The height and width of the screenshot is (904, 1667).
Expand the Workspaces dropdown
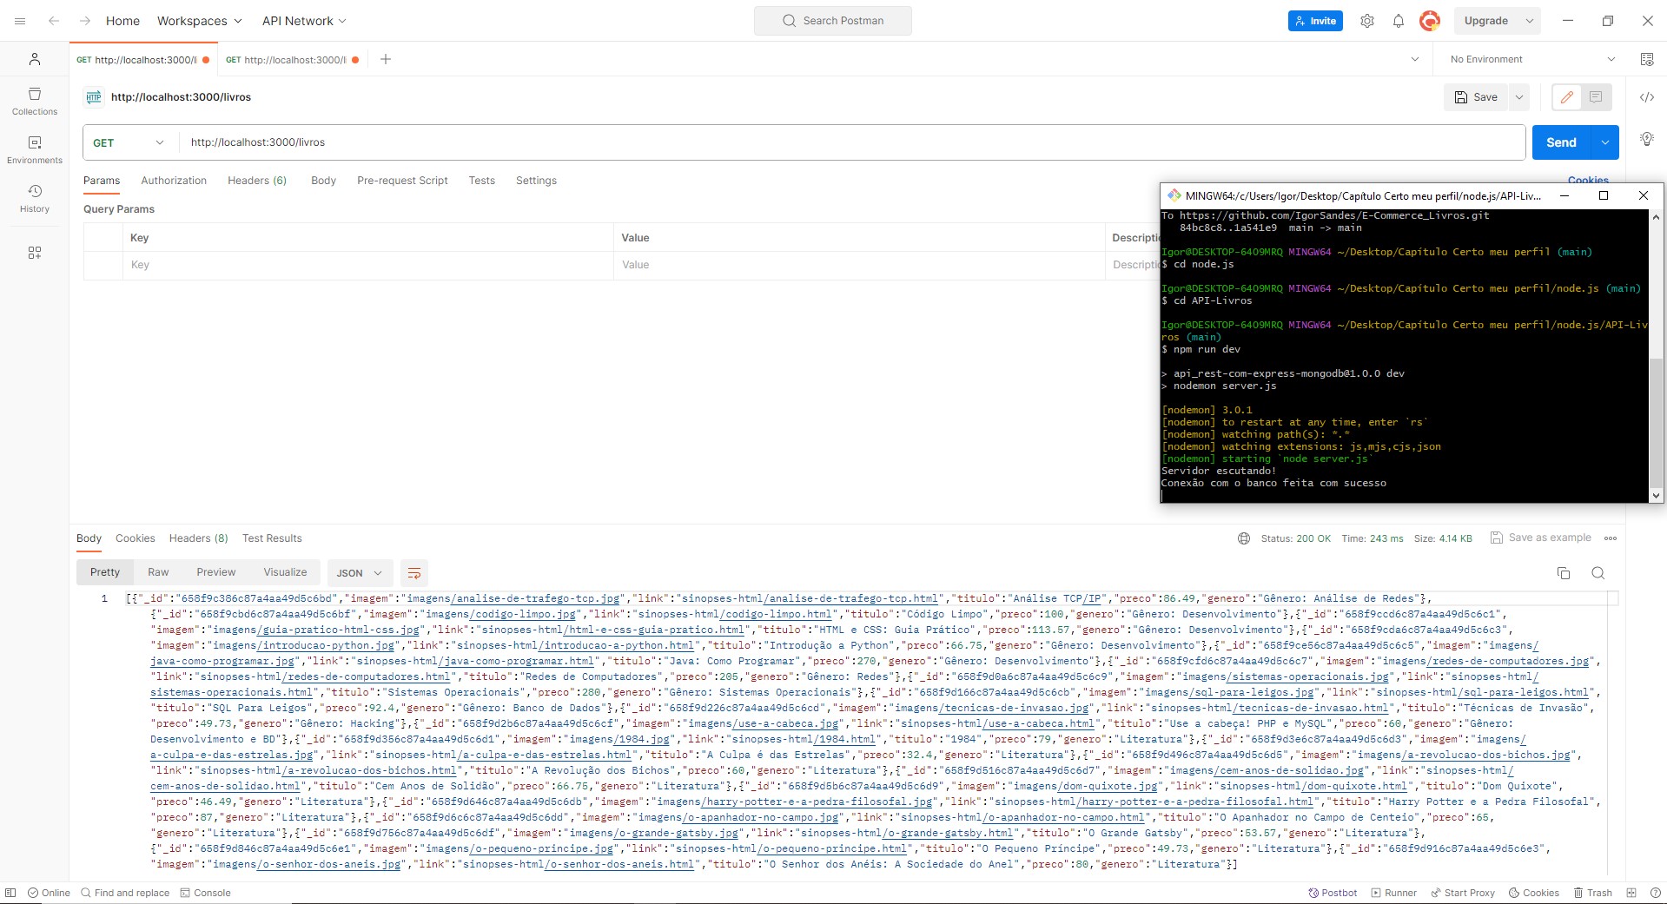pos(200,21)
